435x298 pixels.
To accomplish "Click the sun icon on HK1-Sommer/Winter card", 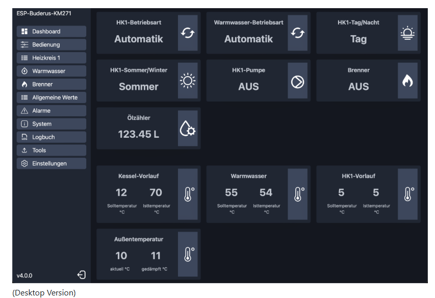I will tap(188, 81).
